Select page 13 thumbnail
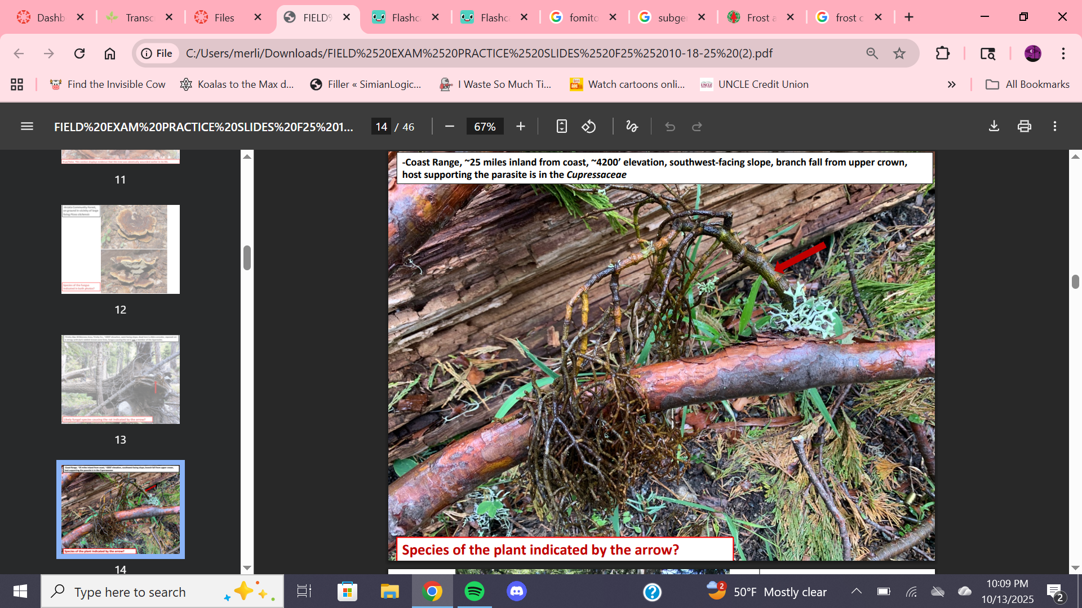Screen dimensions: 1082x608 (120, 379)
